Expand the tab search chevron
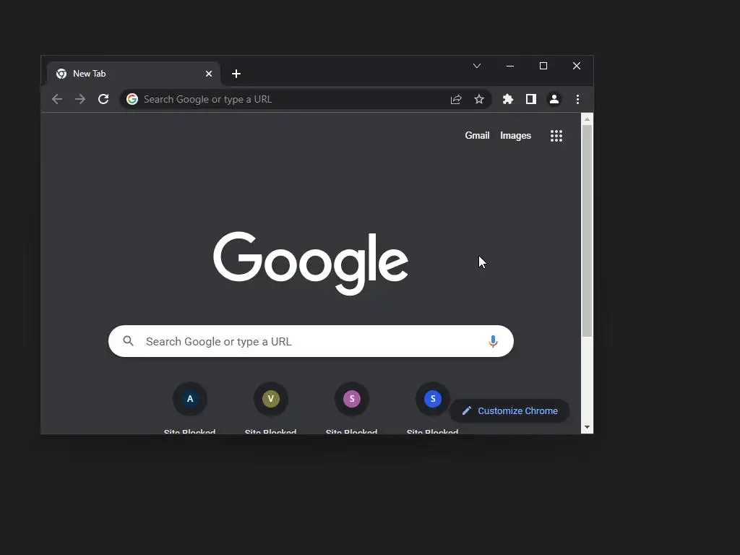This screenshot has height=555, width=740. point(477,66)
